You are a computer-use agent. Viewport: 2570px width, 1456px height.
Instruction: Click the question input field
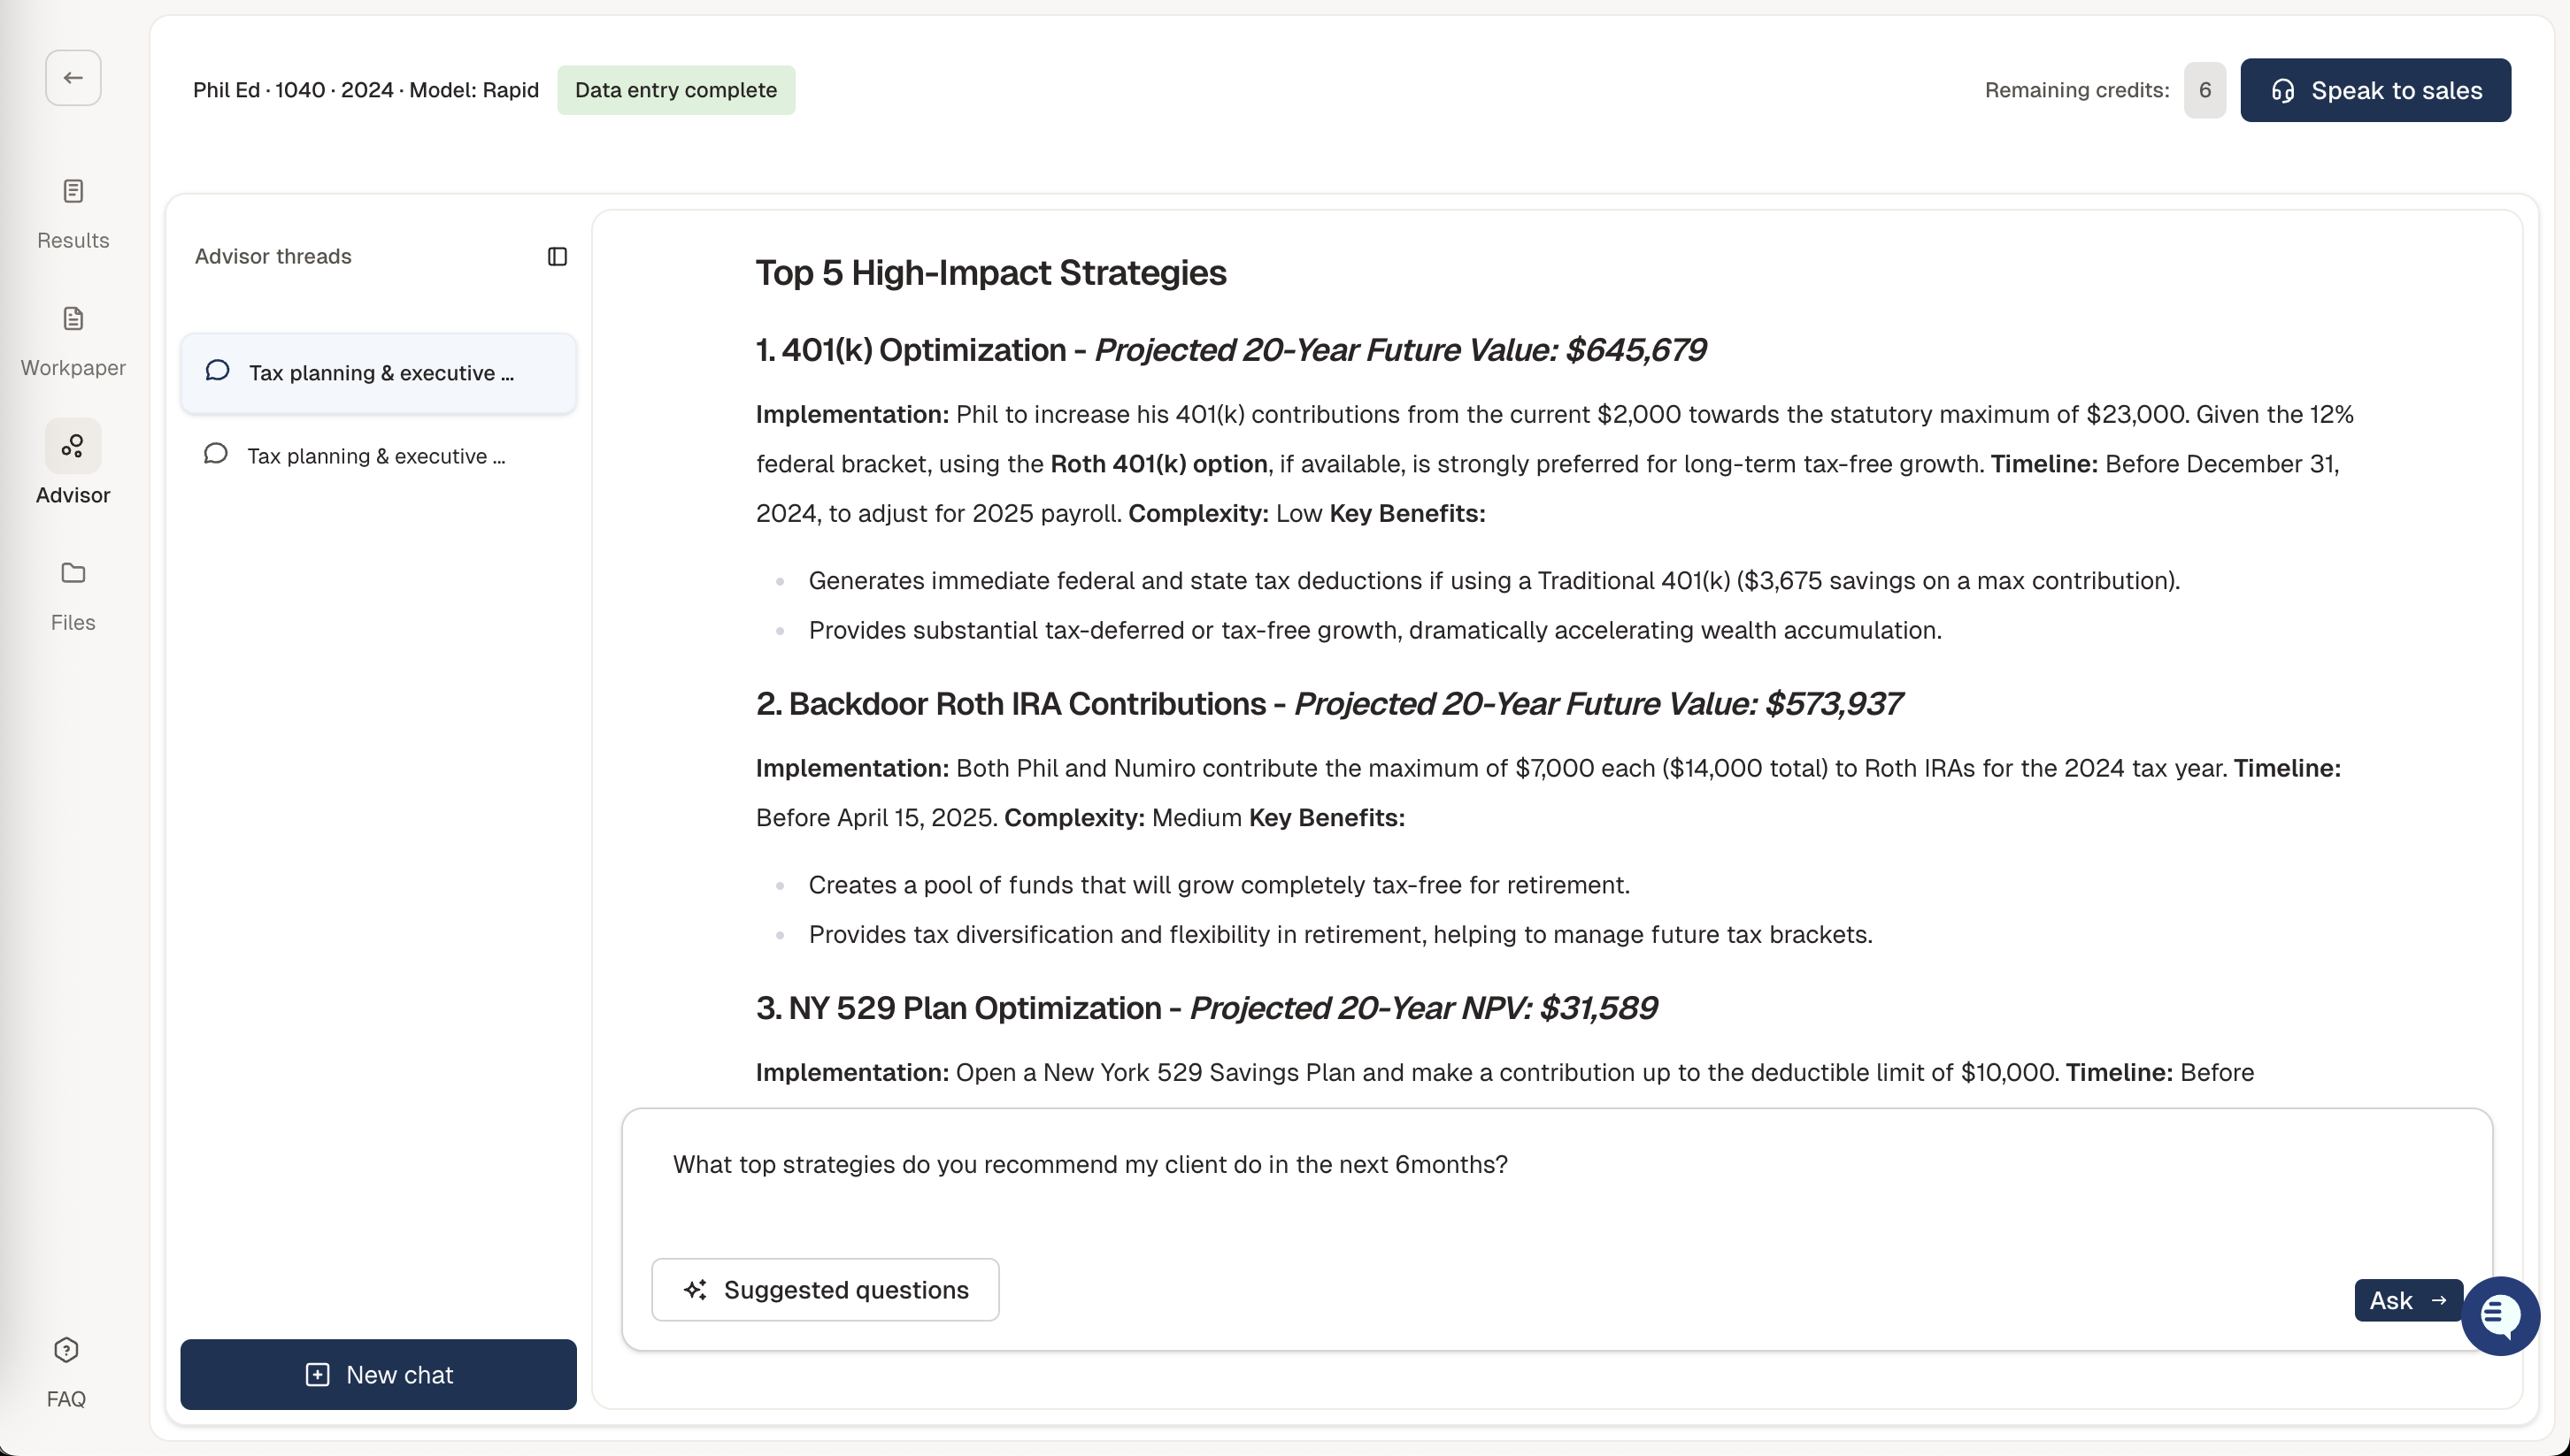(x=1401, y=1165)
